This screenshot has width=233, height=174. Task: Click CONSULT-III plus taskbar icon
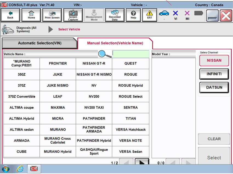pos(34,169)
